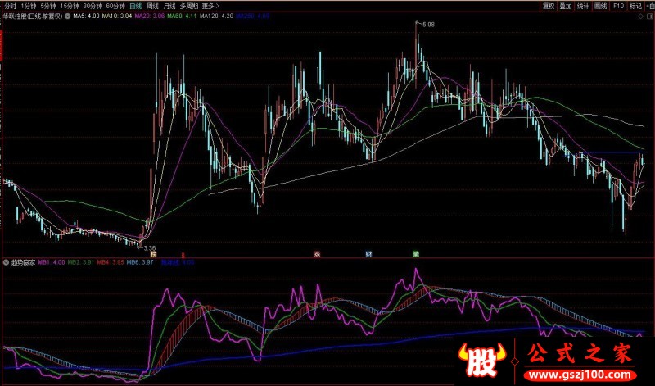This screenshot has height=386, width=655.
Task: Open the F10 company info
Action: (619, 5)
